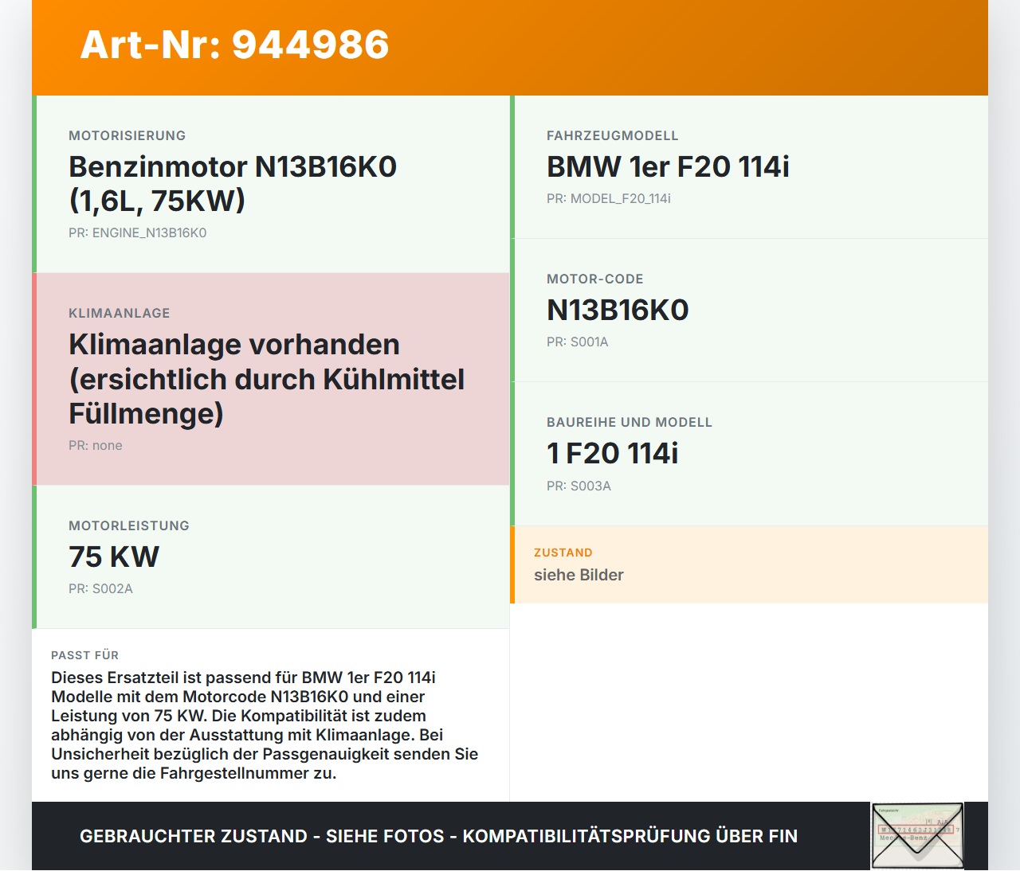Click PR: S001A code
The height and width of the screenshot is (871, 1020).
[x=578, y=342]
